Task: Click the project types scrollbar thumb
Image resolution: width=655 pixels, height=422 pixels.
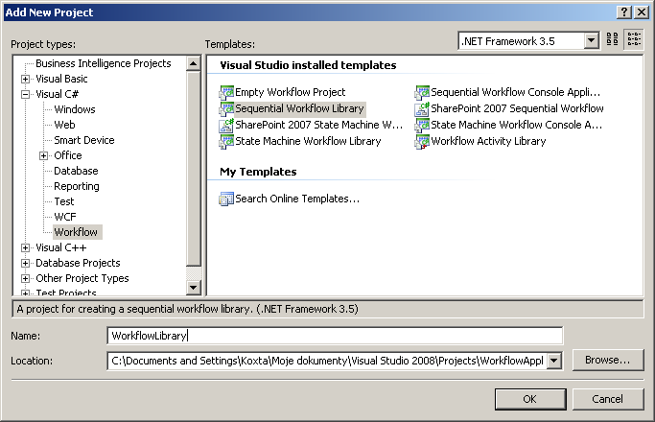Action: pyautogui.click(x=194, y=169)
